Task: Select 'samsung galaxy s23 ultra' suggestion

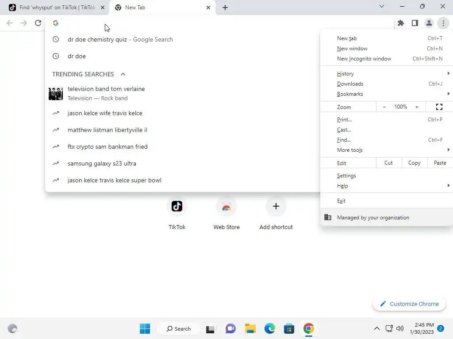Action: tap(183, 163)
